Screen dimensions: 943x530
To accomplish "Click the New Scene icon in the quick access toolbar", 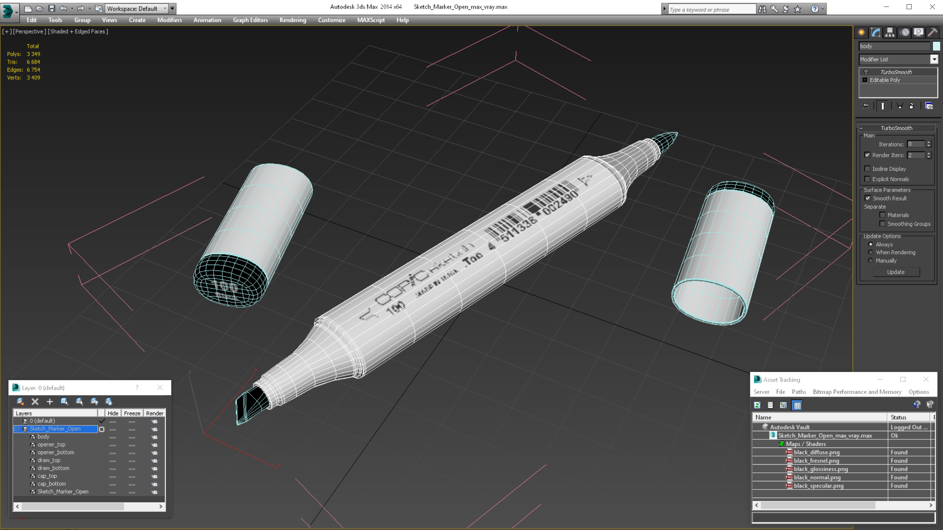I will coord(28,9).
